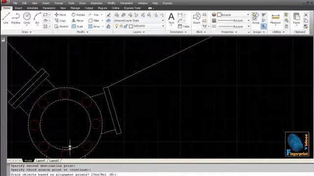
Task: Expand the Layers panel
Action: pos(139,32)
